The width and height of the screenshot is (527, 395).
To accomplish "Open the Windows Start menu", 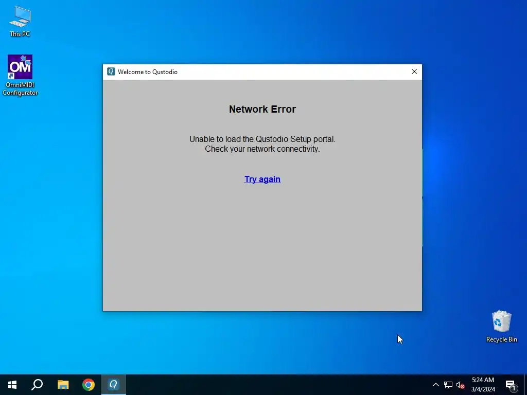I will [12, 385].
